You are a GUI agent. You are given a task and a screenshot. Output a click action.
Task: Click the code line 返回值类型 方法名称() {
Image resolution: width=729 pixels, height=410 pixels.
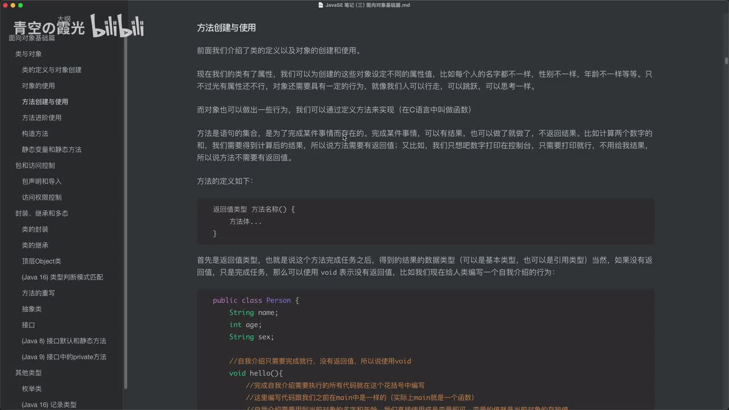[254, 209]
